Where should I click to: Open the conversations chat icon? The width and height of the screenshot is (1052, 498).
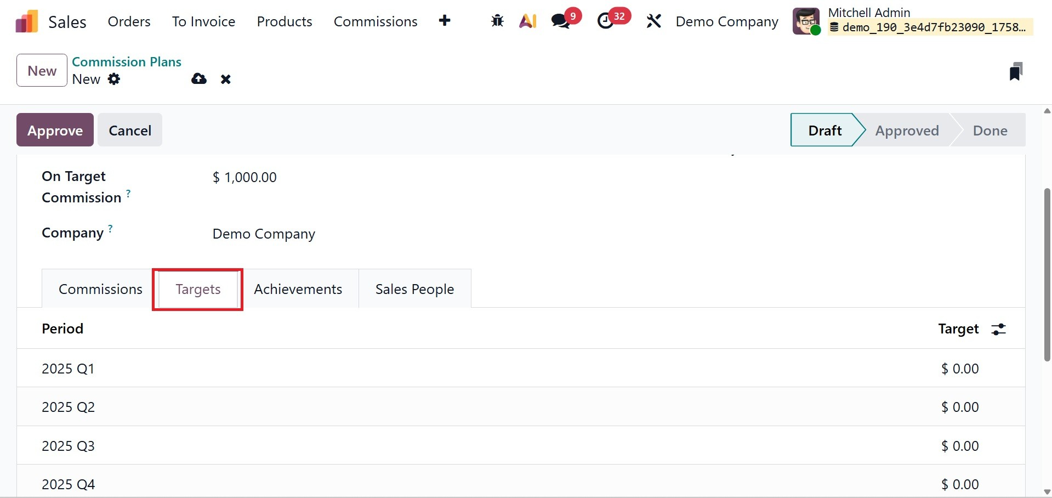(560, 21)
